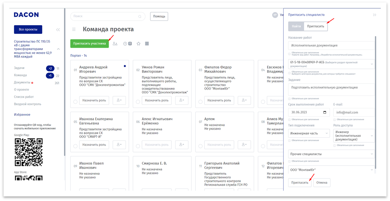Select the radio circle on Умнов Роман card
Screen dimensions: 390x201
138,101
